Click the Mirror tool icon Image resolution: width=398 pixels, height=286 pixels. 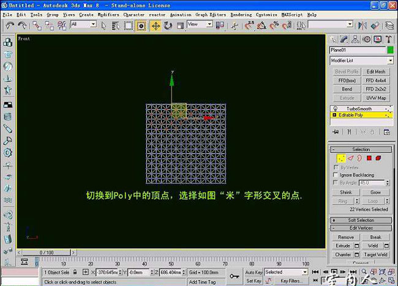pyautogui.click(x=362, y=25)
